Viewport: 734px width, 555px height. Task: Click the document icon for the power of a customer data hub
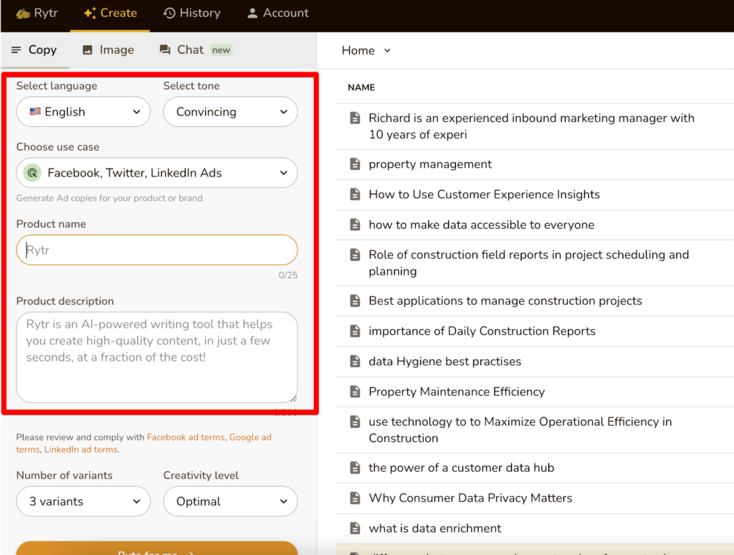[354, 468]
